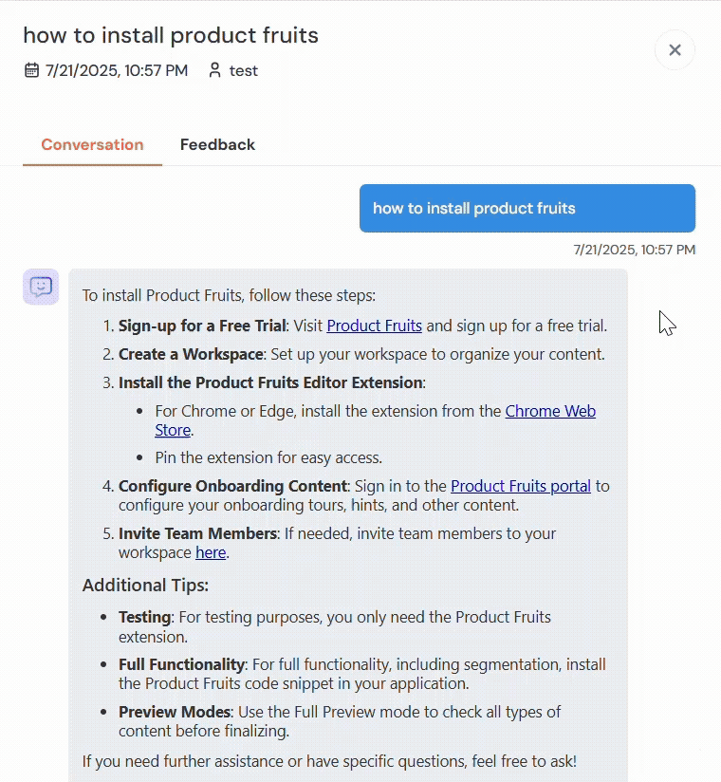The height and width of the screenshot is (782, 721).
Task: Follow the Chrome Web Store link
Action: (550, 411)
